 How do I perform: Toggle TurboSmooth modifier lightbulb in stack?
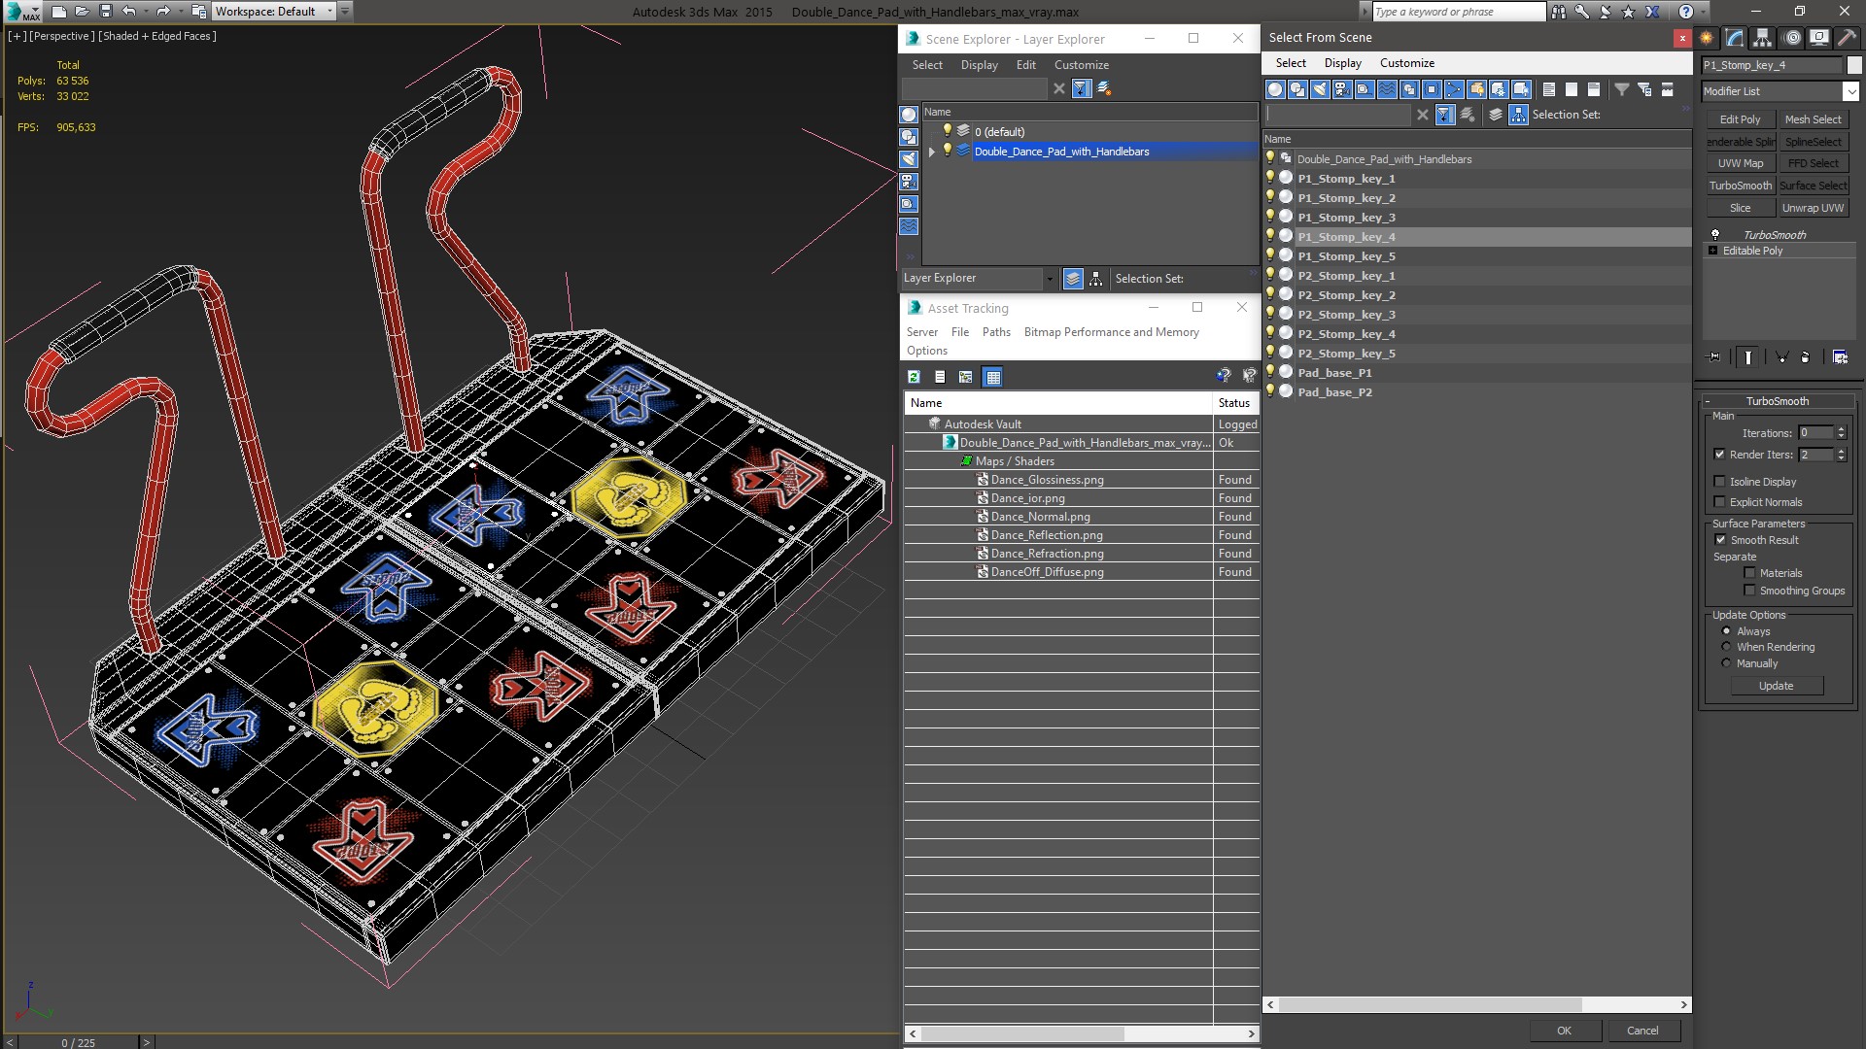(1715, 235)
